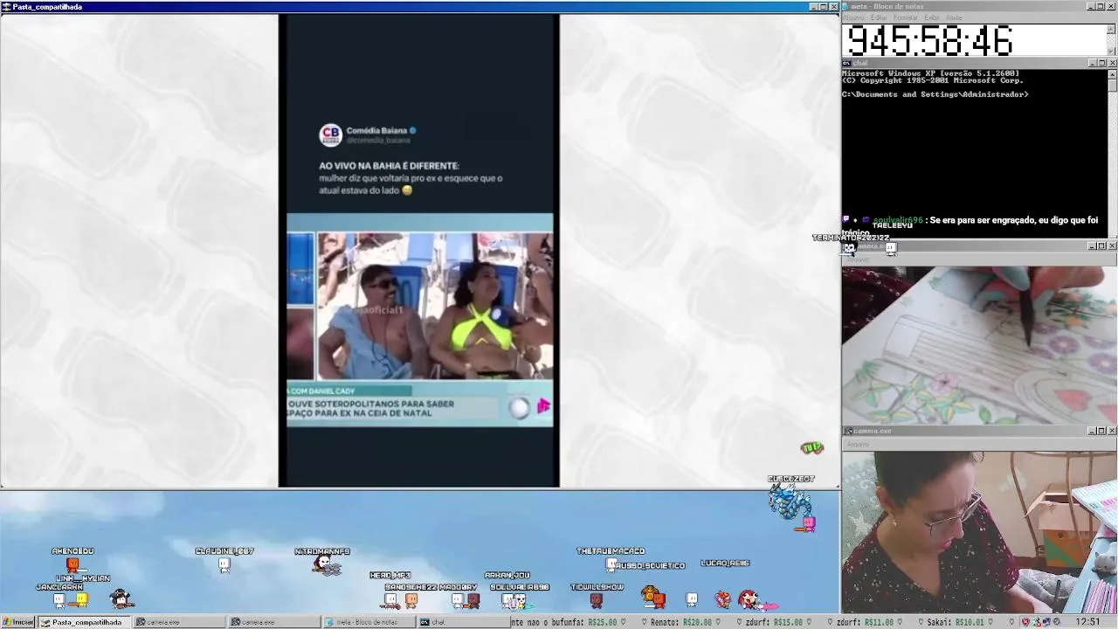Close the Pasta_compartilhada window

pyautogui.click(x=834, y=6)
